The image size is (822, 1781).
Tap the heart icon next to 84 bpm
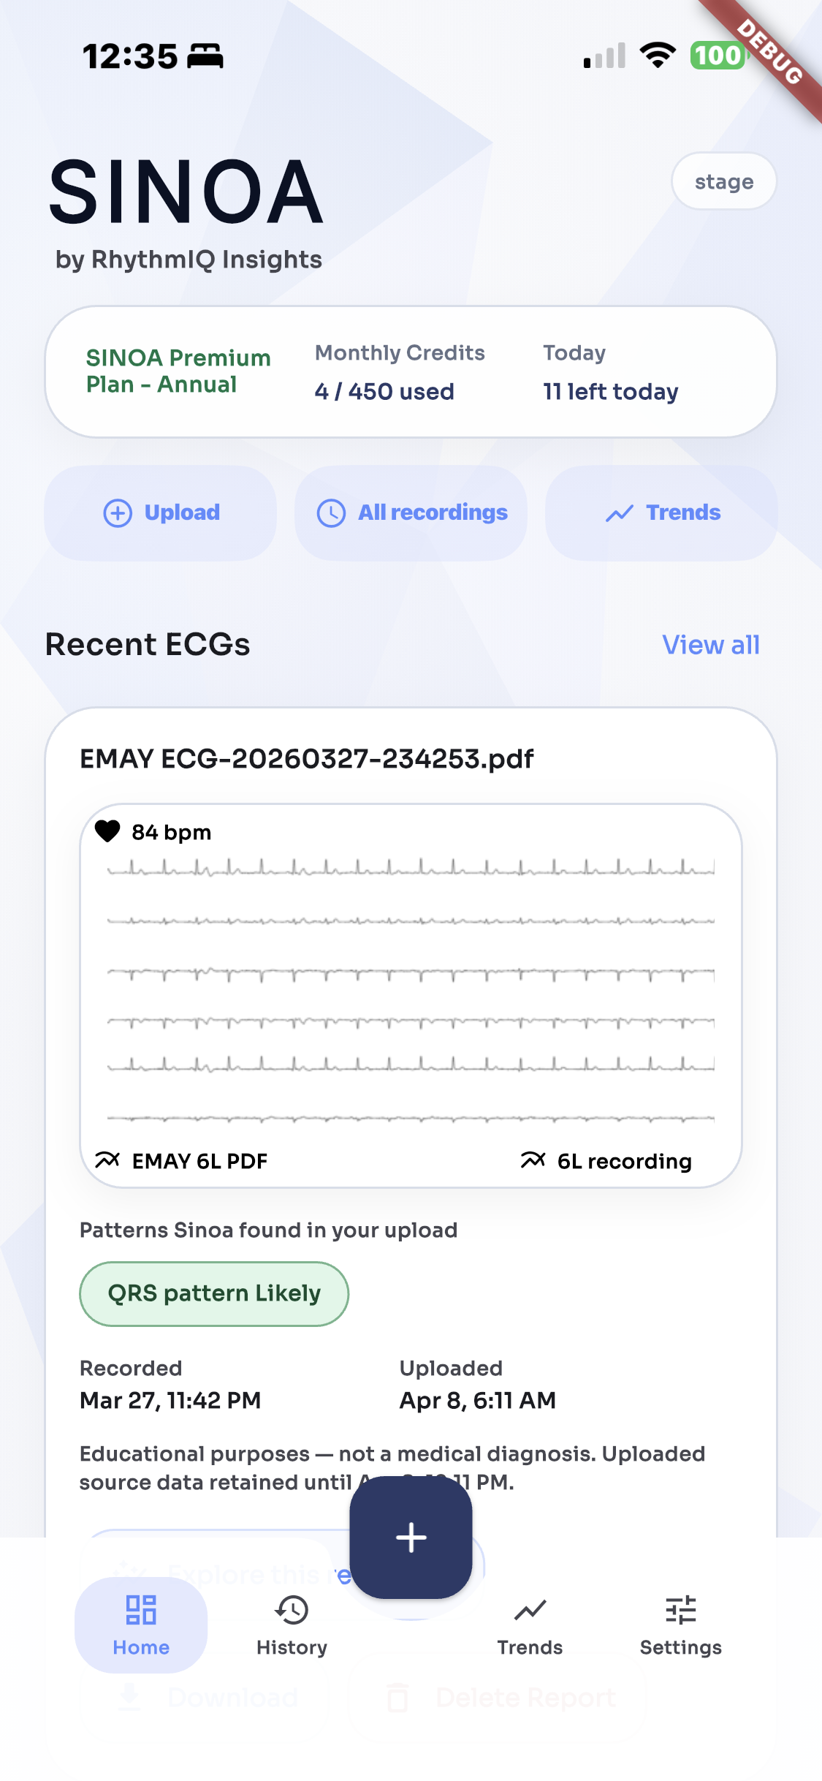click(x=107, y=831)
